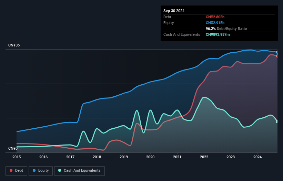Toggle the Equity series legend button
Screen dimensions: 283x181
tap(41, 171)
